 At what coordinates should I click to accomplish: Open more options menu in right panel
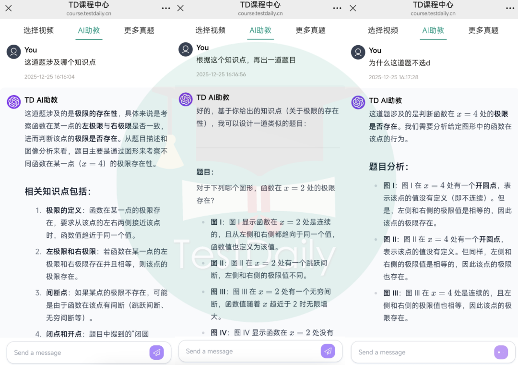(511, 8)
